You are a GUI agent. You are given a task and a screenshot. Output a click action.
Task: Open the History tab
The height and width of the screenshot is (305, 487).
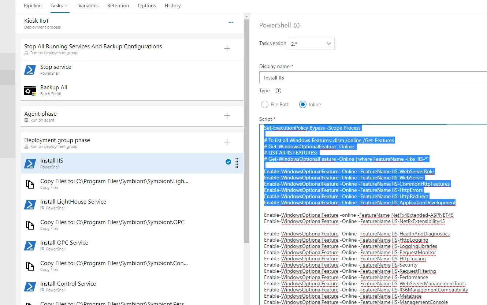[172, 5]
